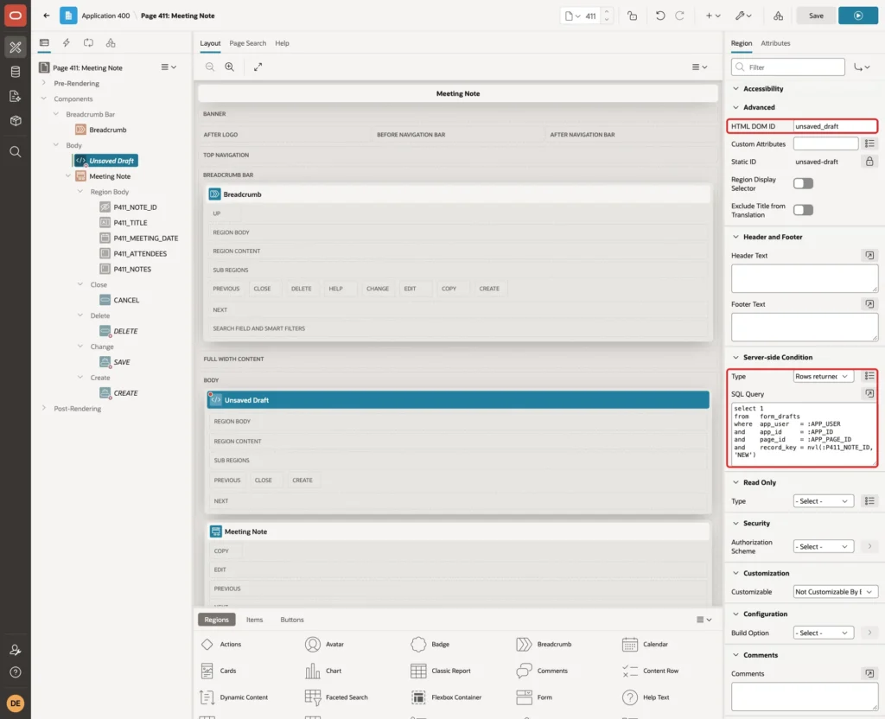Select the CANCEL button in the tree
This screenshot has height=719, width=885.
(x=126, y=300)
